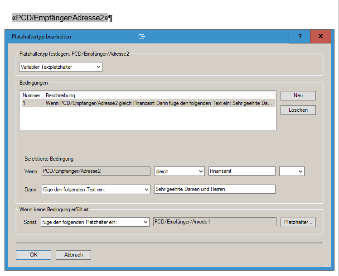Viewport: 339px width, 276px height.
Task: Click the Finanzamt value field
Action: pos(242,171)
